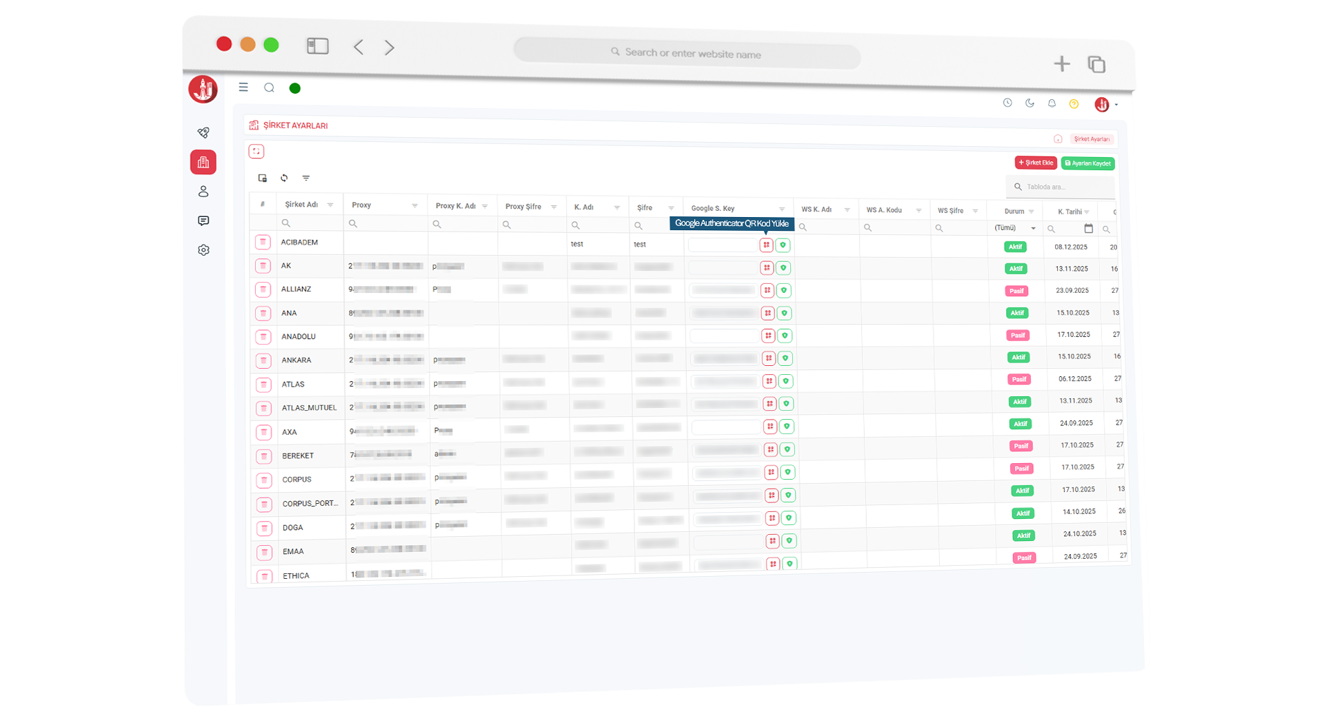Screen dimensions: 1324x716
Task: Delete the ANKARA company row
Action: coord(263,360)
